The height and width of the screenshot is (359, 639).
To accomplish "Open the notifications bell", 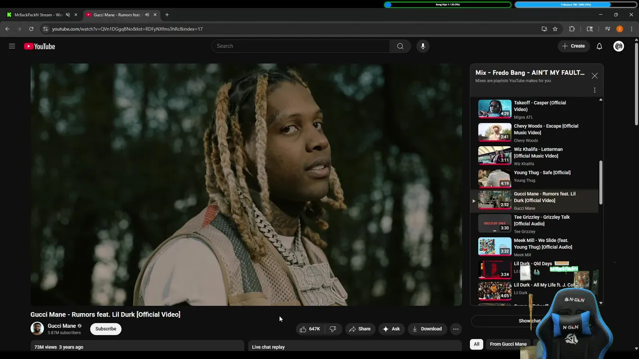I will (x=600, y=46).
